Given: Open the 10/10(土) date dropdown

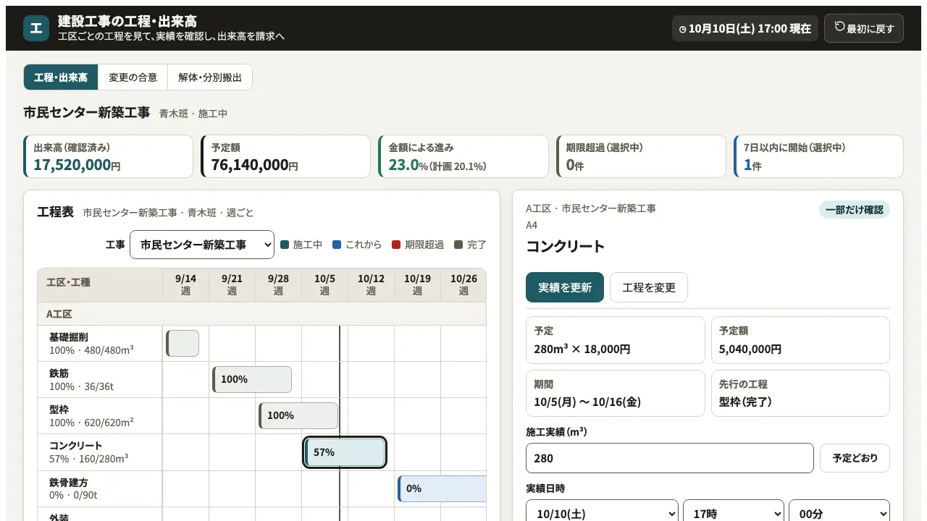Looking at the screenshot, I should coord(602,513).
